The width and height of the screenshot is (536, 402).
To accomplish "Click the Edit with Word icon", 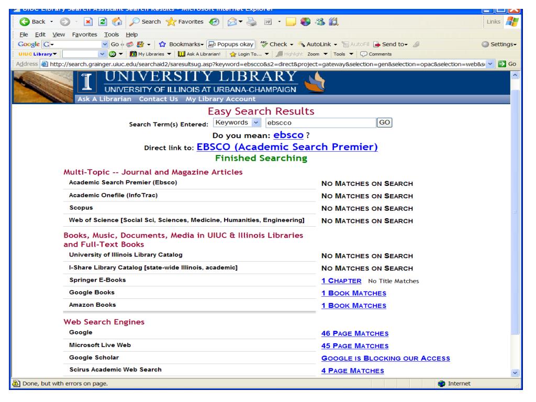I will point(268,22).
